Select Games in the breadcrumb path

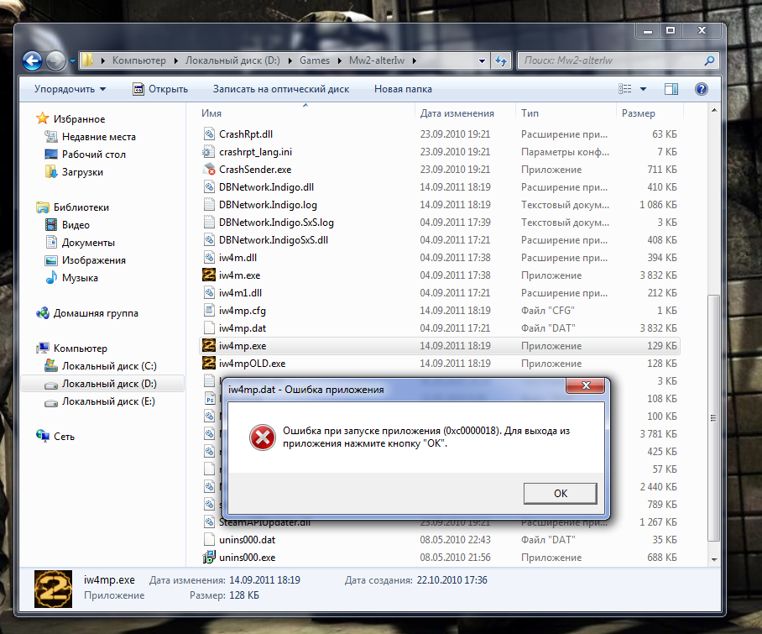click(x=315, y=60)
